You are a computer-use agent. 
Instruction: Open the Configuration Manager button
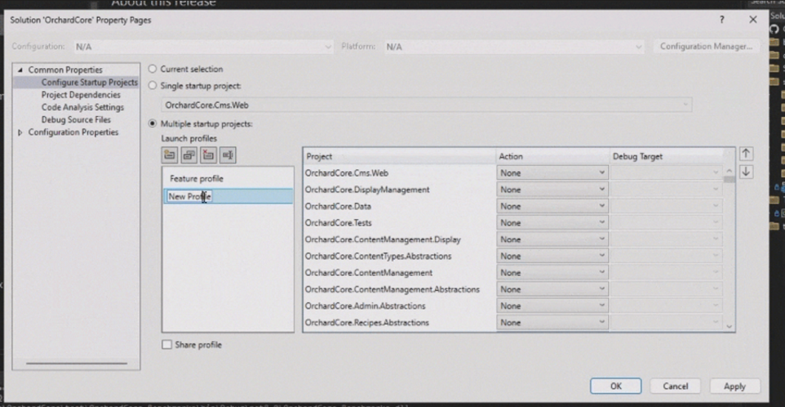(706, 46)
